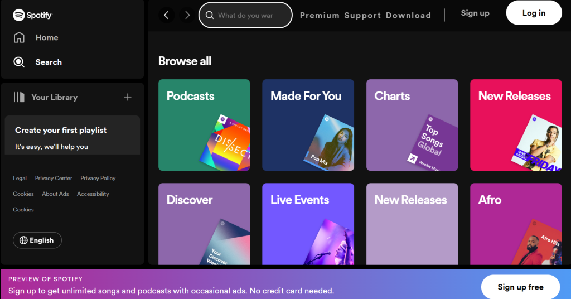571x299 pixels.
Task: Open the Charts category card
Action: coord(412,125)
